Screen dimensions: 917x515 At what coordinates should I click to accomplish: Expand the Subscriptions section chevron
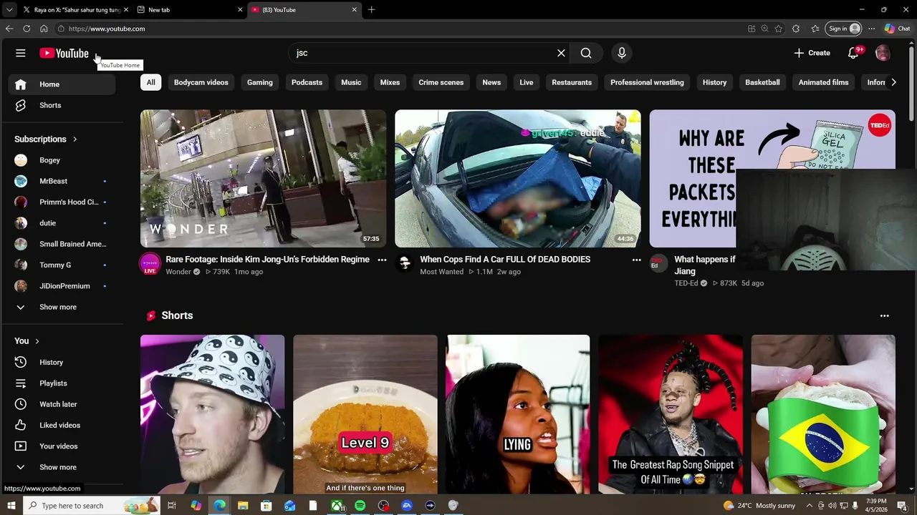tap(75, 139)
